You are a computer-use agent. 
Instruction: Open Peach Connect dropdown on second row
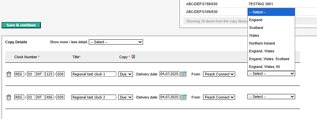point(219,97)
